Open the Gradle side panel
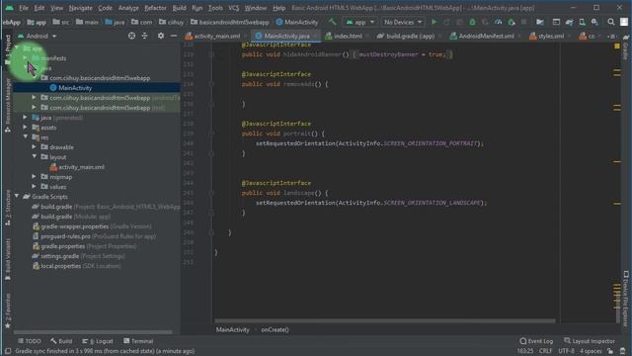Viewport: 632px width, 356px height. pyautogui.click(x=625, y=46)
